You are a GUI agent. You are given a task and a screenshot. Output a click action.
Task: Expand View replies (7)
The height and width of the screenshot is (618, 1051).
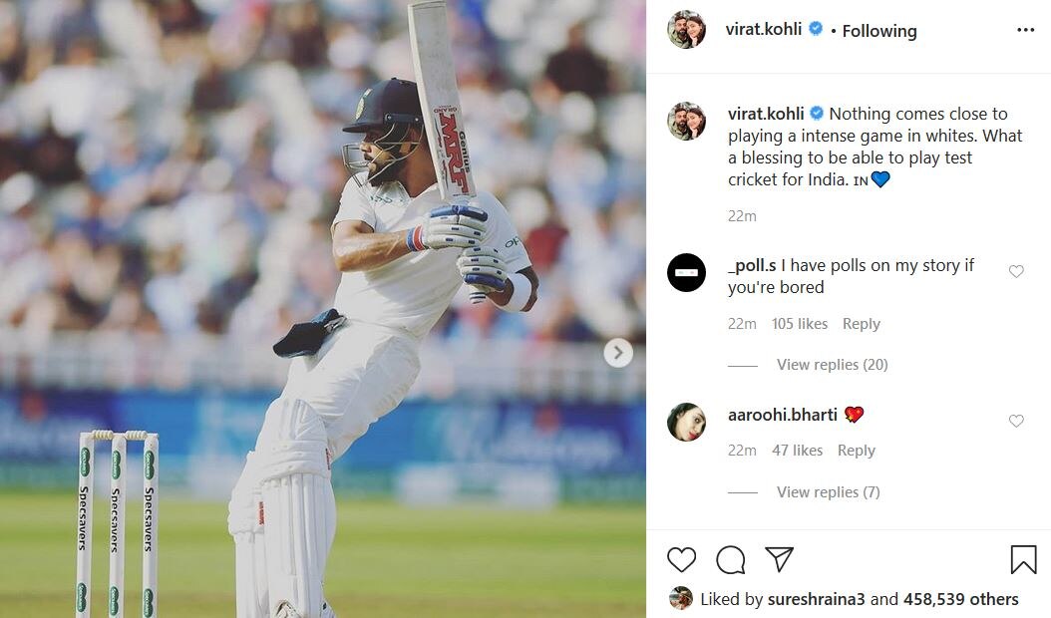coord(828,492)
